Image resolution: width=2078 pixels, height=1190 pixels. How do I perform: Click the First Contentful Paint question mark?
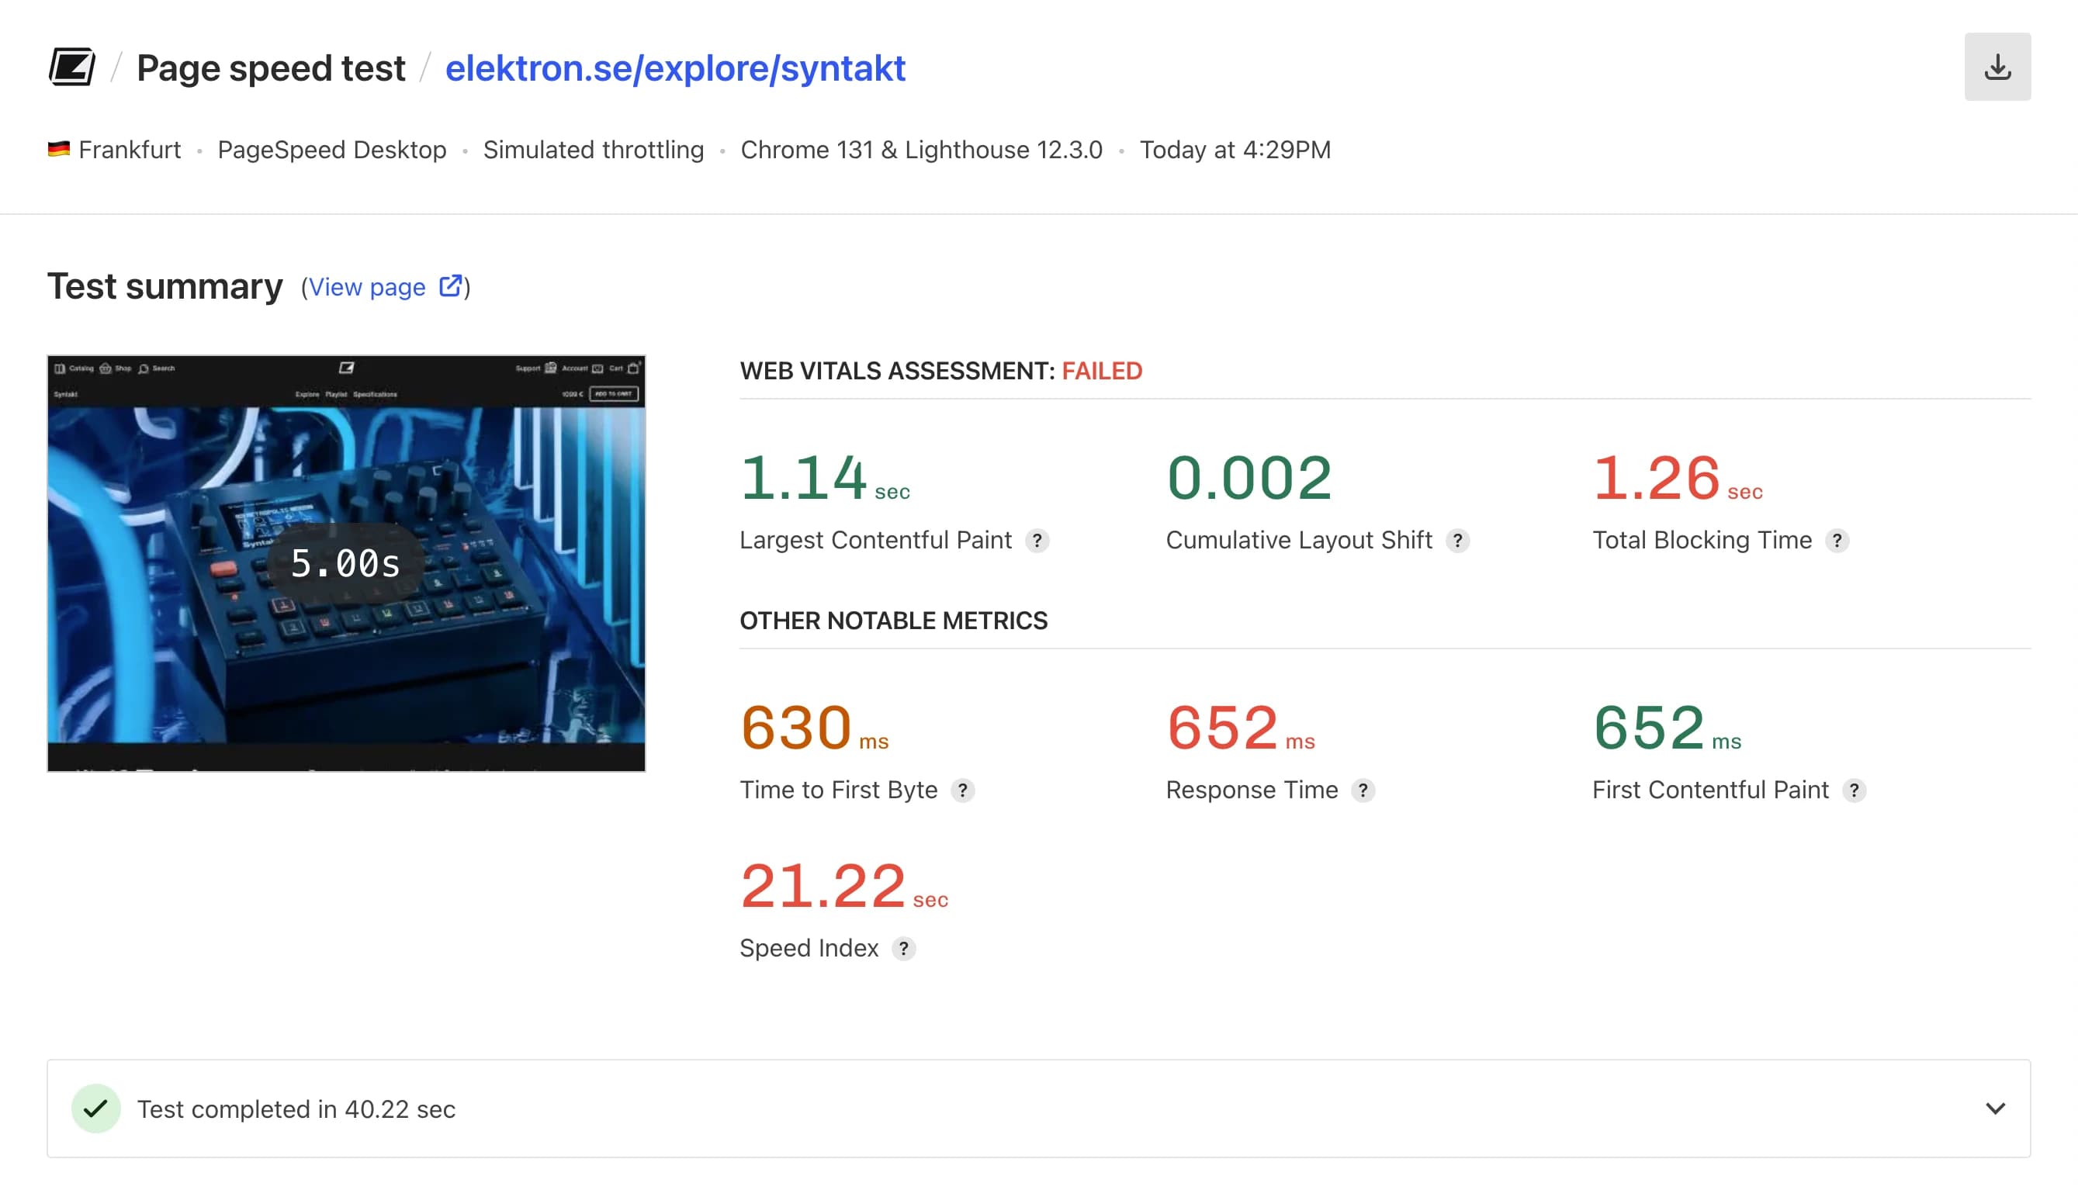[1855, 790]
